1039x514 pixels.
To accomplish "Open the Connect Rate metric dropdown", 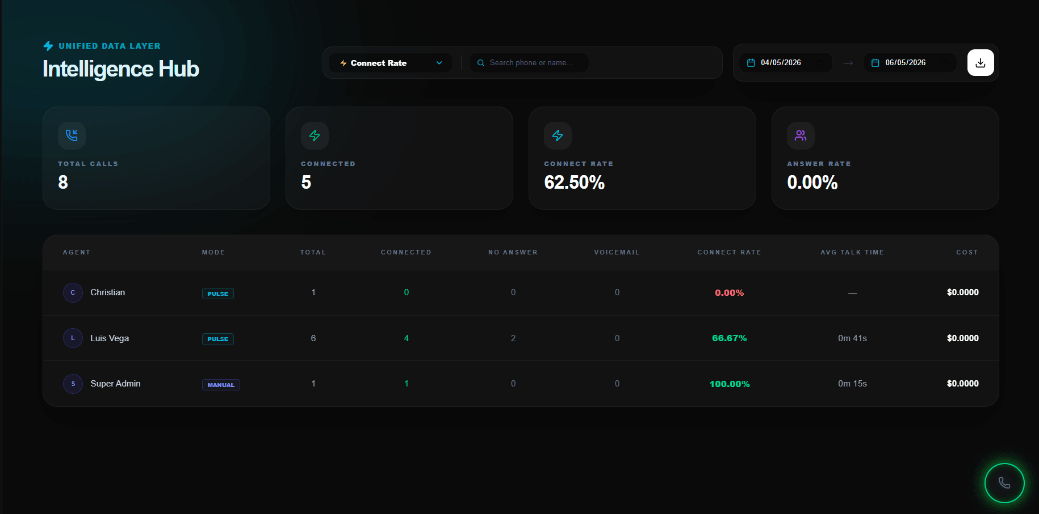I will [391, 63].
